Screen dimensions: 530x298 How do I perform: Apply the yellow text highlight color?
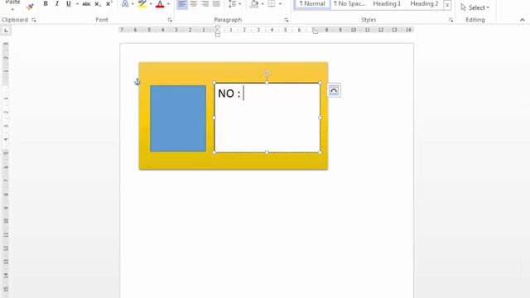tap(142, 3)
